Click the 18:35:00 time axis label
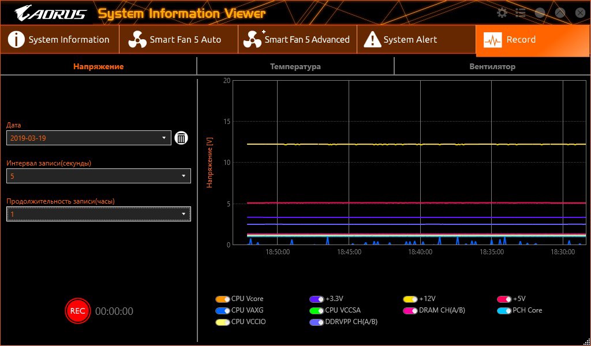The width and height of the screenshot is (591, 346). click(x=492, y=252)
